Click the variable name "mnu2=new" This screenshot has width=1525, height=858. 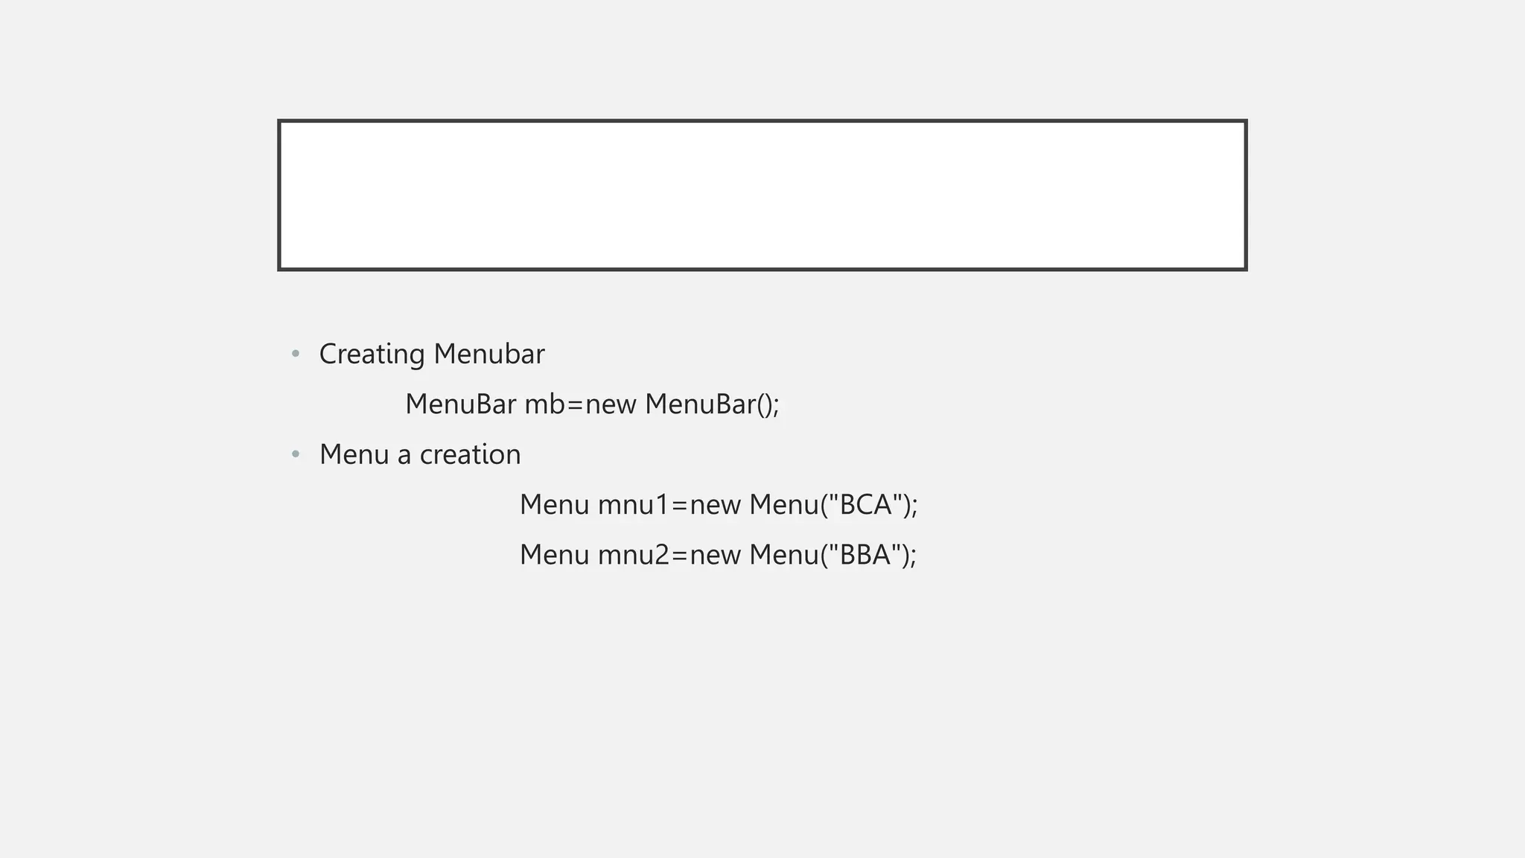[x=669, y=555]
